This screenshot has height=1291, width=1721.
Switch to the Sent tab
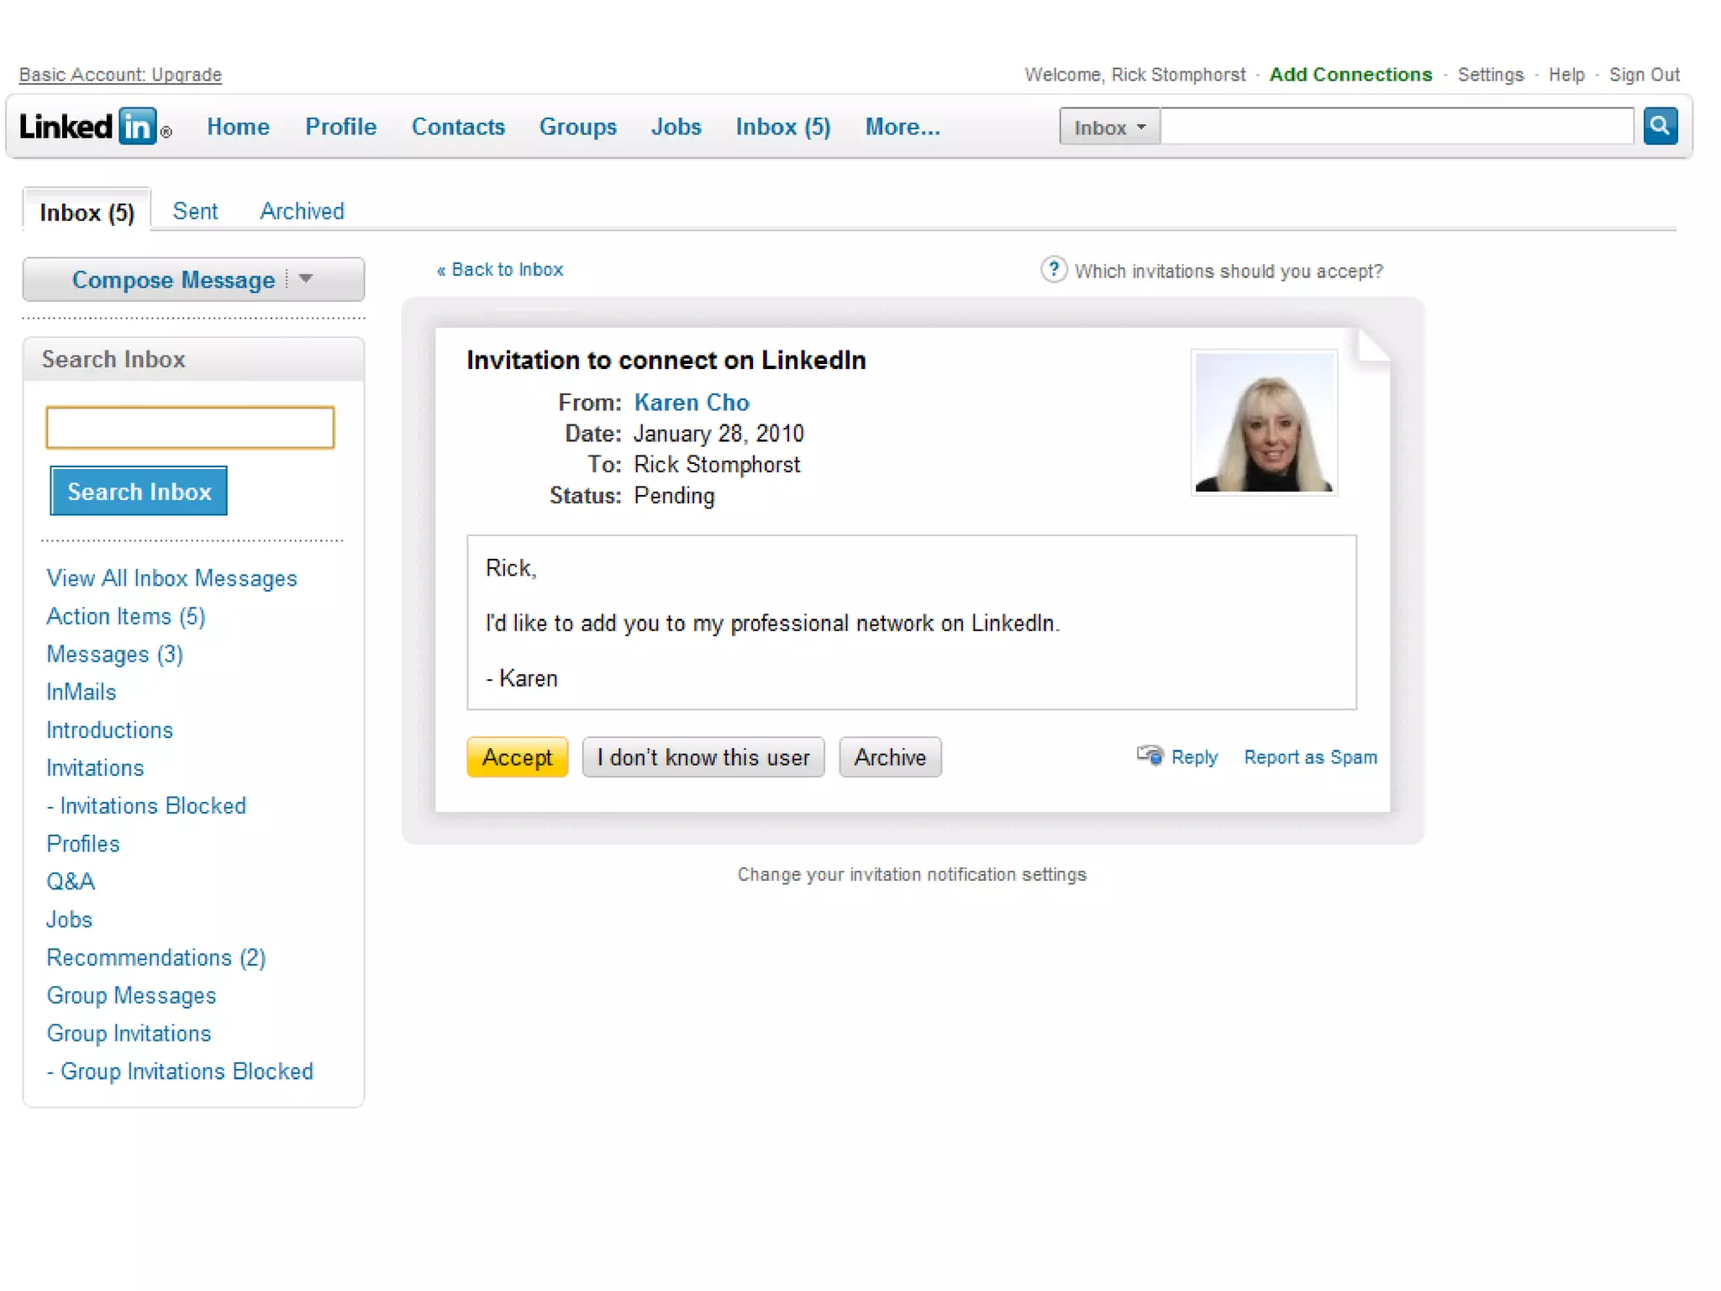coord(195,211)
